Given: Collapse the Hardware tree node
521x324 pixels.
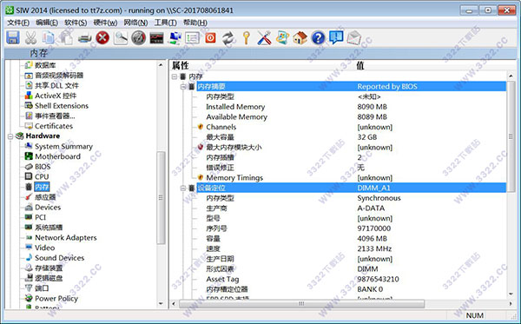Looking at the screenshot, I should 10,136.
